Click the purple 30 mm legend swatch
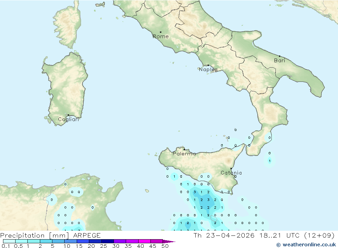The image size is (338, 248). [120, 241]
